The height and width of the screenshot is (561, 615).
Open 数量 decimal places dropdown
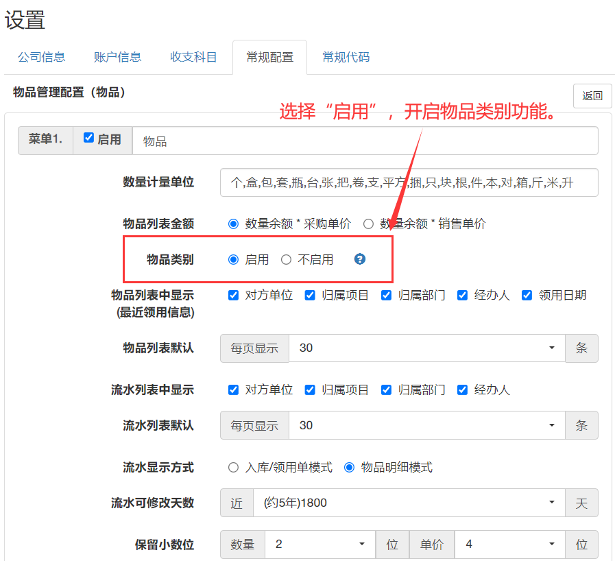(x=319, y=544)
